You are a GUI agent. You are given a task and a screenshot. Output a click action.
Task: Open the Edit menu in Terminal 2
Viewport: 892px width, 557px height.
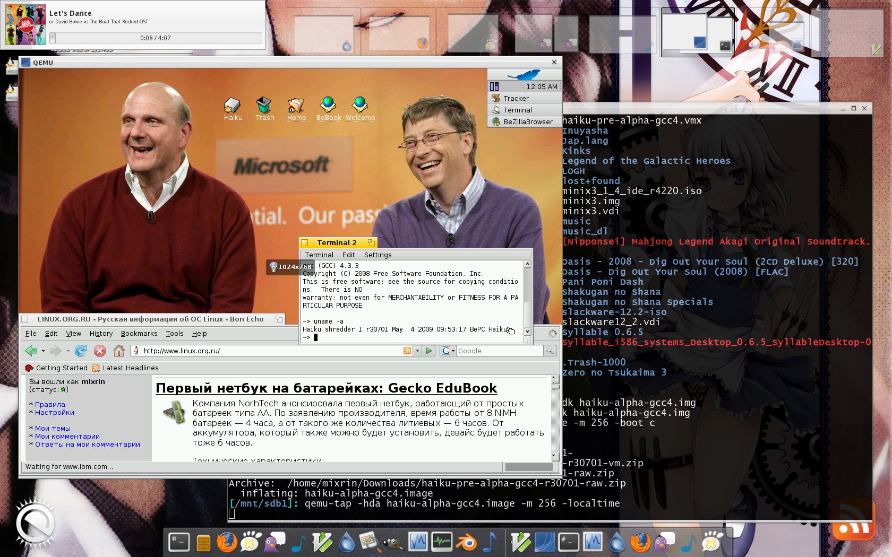348,255
